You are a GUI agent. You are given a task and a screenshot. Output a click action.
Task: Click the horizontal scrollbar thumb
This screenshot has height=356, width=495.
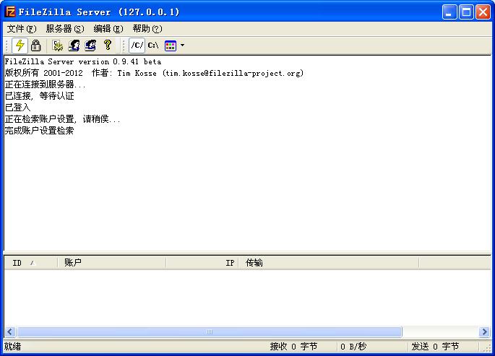210,332
